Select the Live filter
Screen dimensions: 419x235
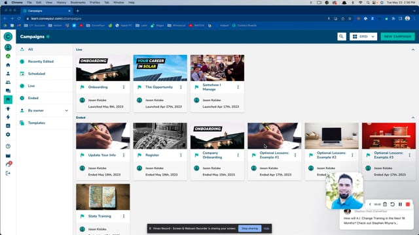tap(45, 86)
